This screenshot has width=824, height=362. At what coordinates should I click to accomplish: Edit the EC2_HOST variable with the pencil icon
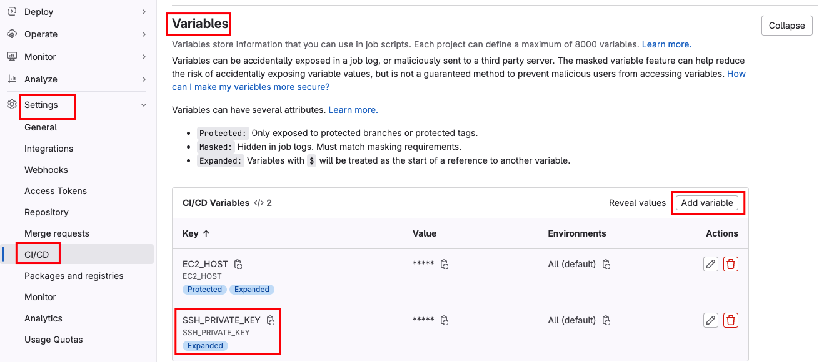point(711,264)
